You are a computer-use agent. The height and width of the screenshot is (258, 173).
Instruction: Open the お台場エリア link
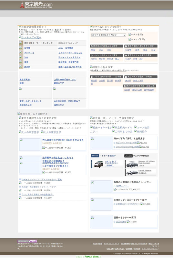(25, 104)
